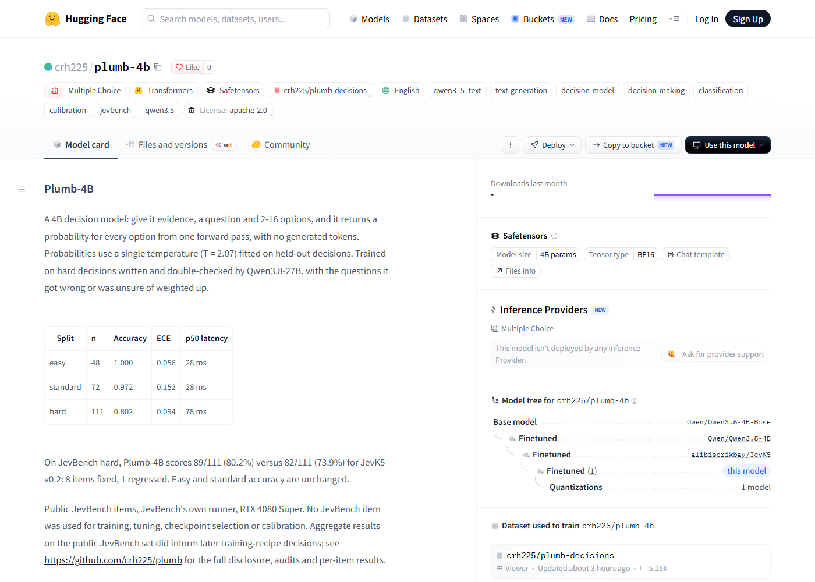Like the plumb-4b model

pyautogui.click(x=187, y=67)
